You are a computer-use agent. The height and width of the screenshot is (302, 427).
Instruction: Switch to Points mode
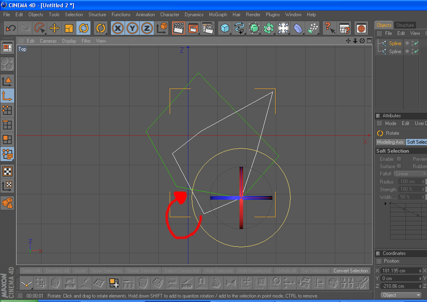tap(7, 110)
